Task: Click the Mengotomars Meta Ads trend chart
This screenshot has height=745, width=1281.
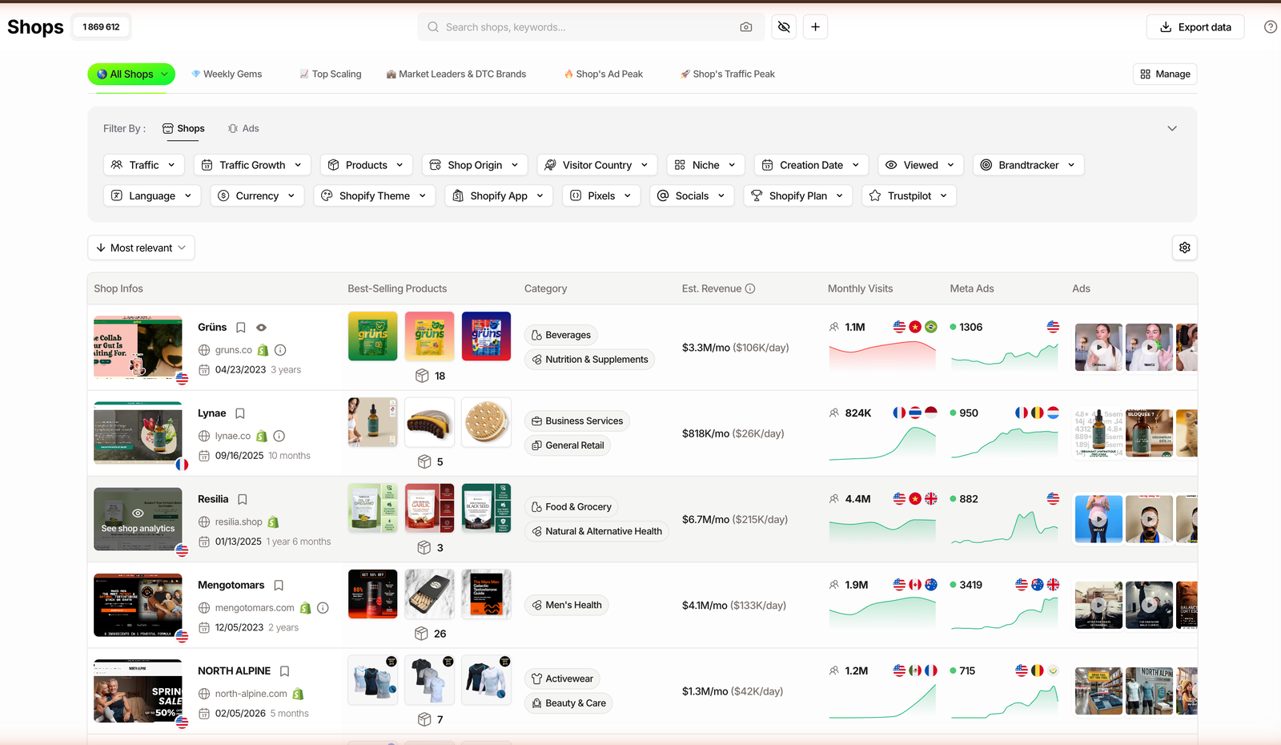Action: coord(1005,614)
